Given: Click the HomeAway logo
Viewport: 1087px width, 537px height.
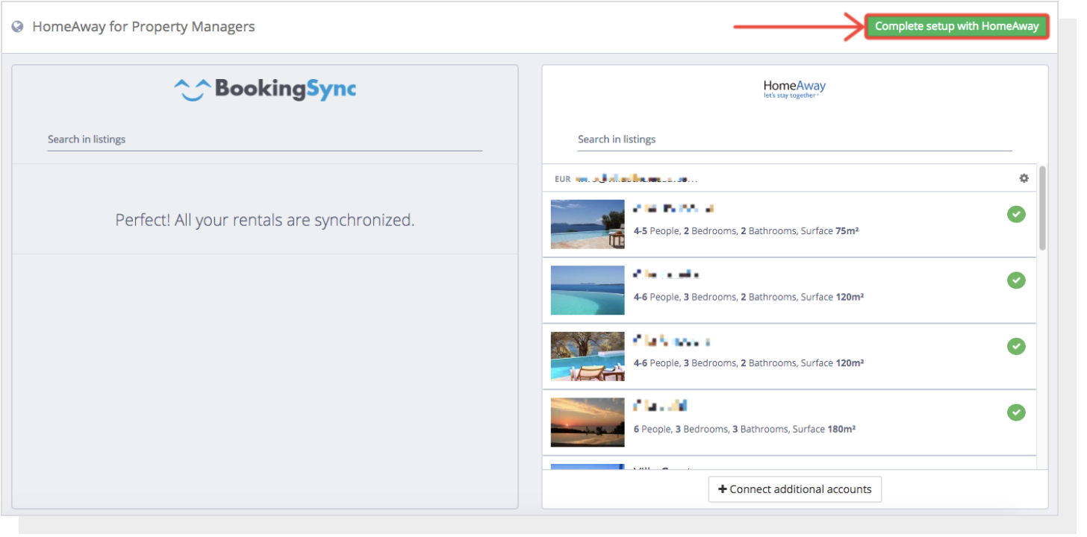Looking at the screenshot, I should [x=794, y=88].
